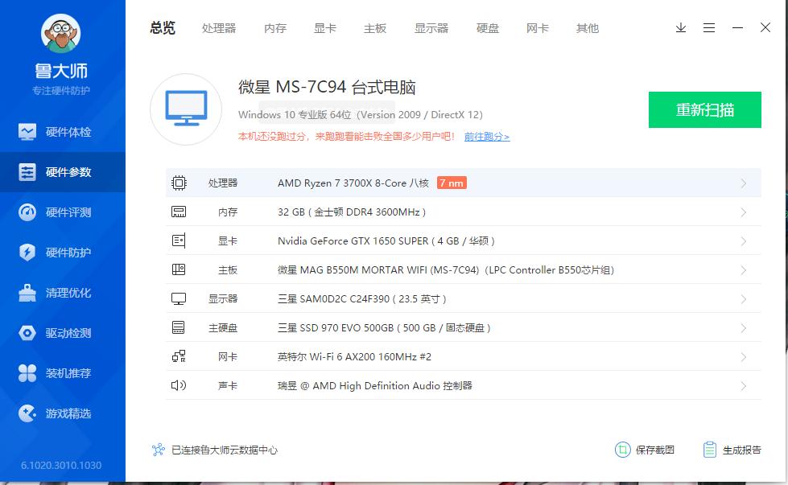Image resolution: width=788 pixels, height=485 pixels.
Task: Click the memory module icon
Action: tap(179, 212)
